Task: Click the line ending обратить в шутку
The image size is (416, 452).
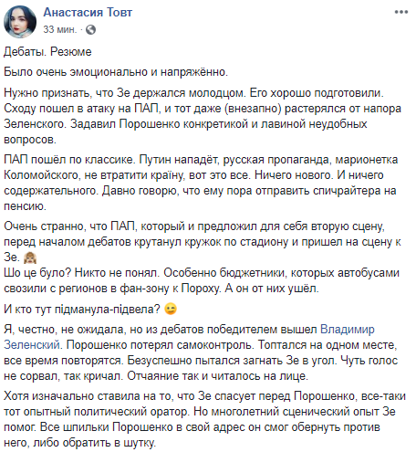Action: click(x=79, y=443)
